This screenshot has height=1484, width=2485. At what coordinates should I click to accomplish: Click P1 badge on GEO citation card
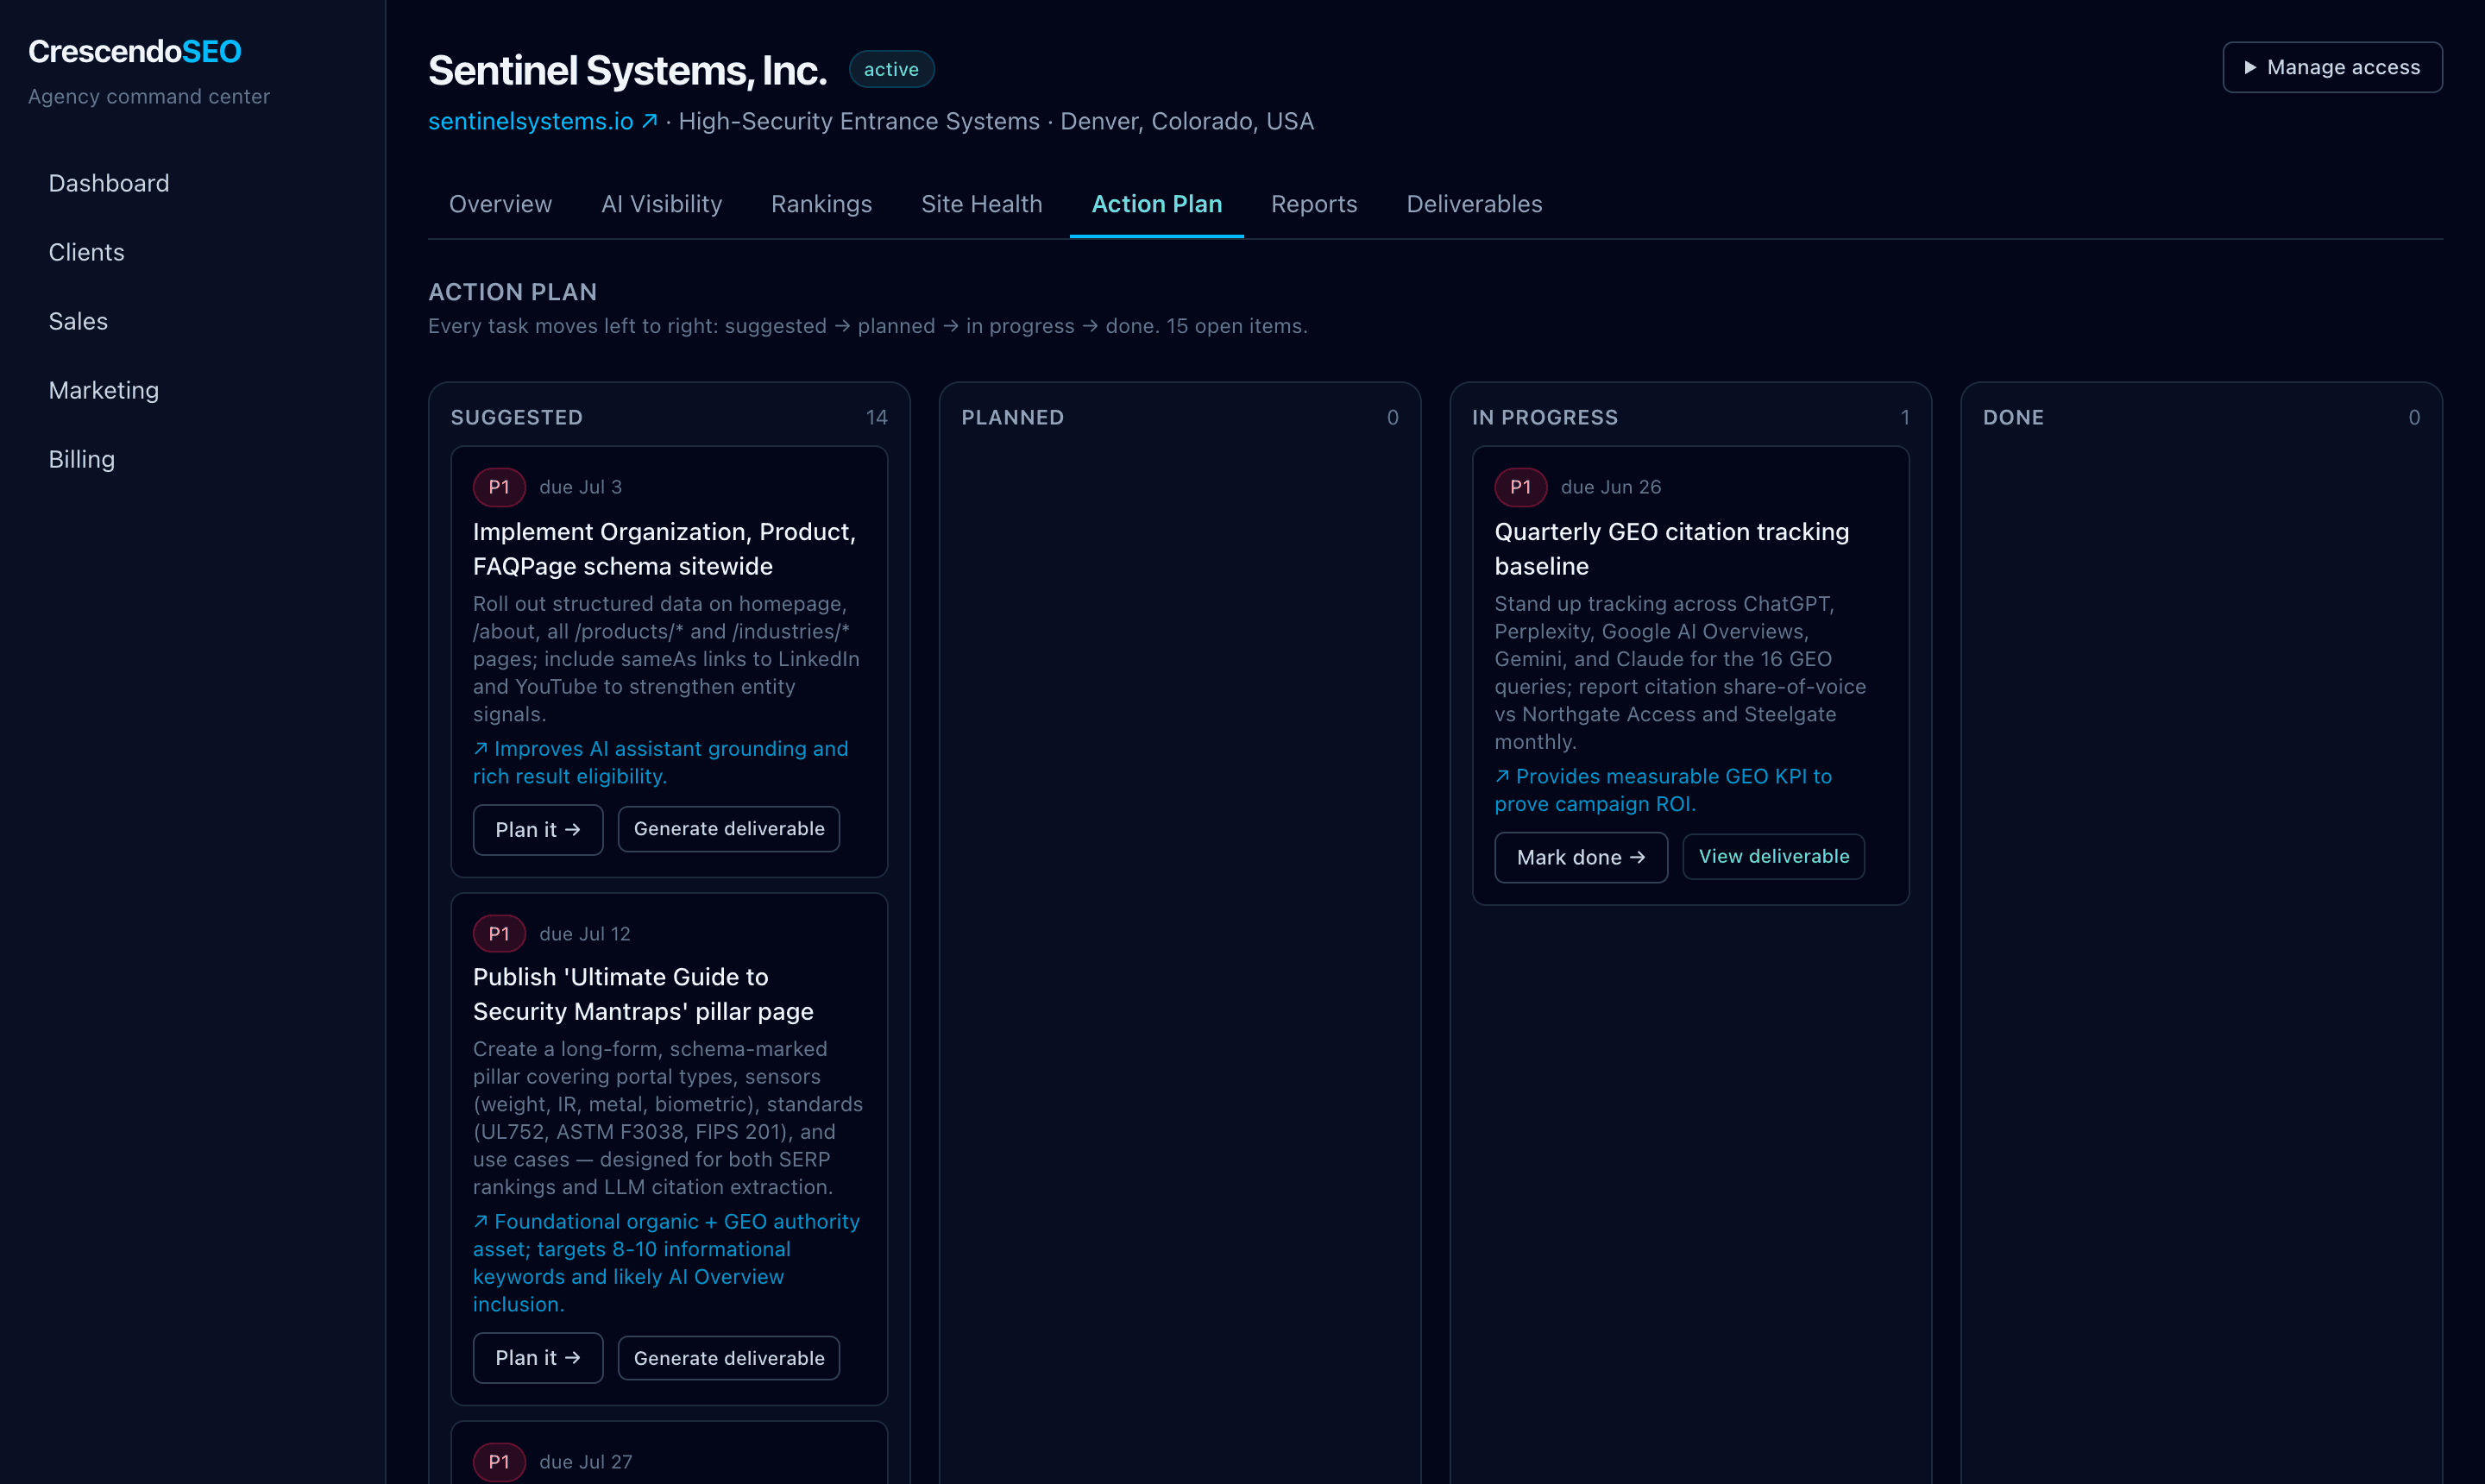(1521, 487)
